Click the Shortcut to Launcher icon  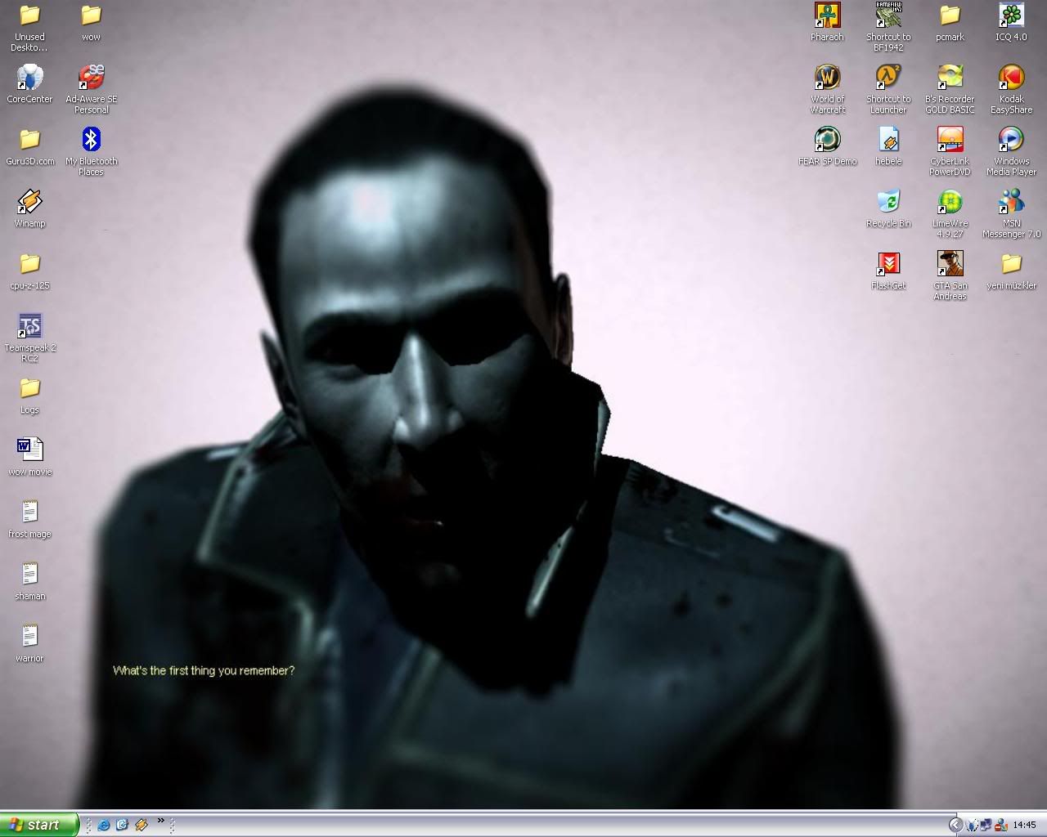(x=888, y=78)
